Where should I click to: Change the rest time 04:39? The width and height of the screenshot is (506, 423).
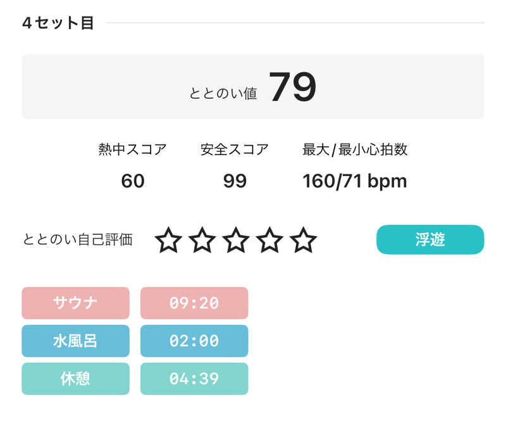coord(194,379)
